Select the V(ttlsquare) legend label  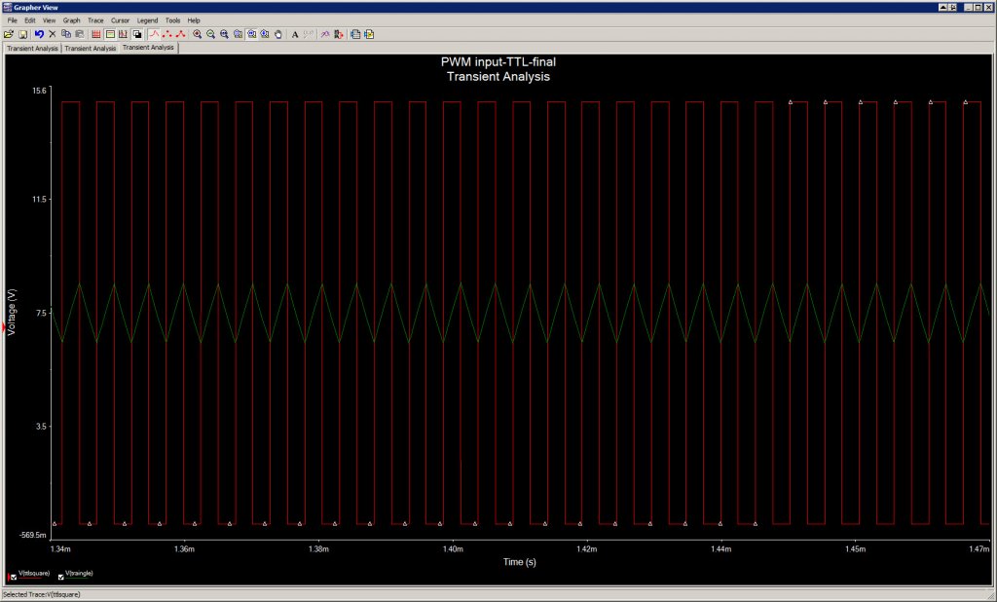point(34,574)
